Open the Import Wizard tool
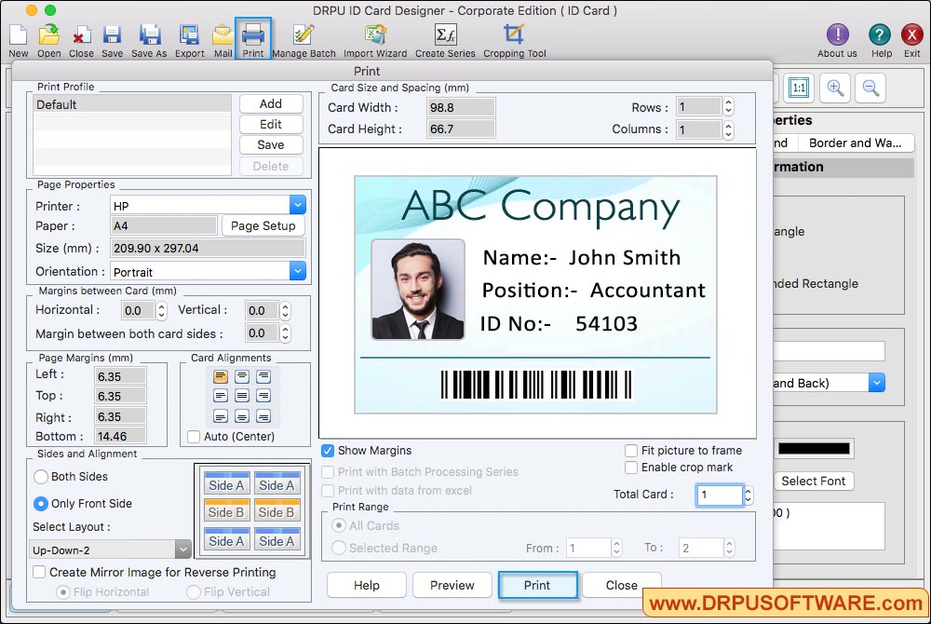Image resolution: width=931 pixels, height=624 pixels. coord(375,35)
